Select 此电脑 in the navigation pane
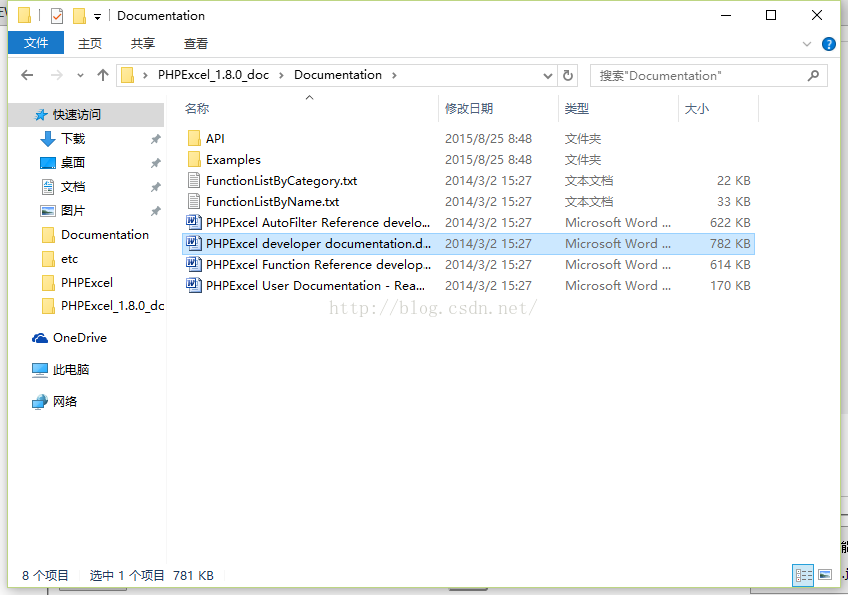Viewport: 848px width, 595px height. [x=71, y=369]
